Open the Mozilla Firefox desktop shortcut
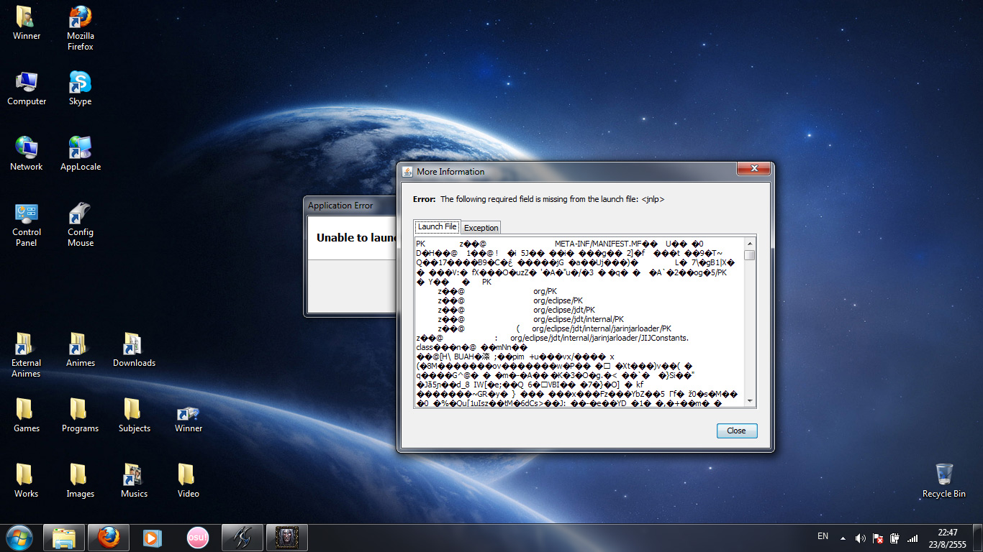The width and height of the screenshot is (983, 552). point(81,29)
